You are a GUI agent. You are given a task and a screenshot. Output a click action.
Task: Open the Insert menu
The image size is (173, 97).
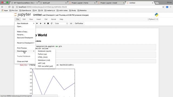click(x=39, y=19)
